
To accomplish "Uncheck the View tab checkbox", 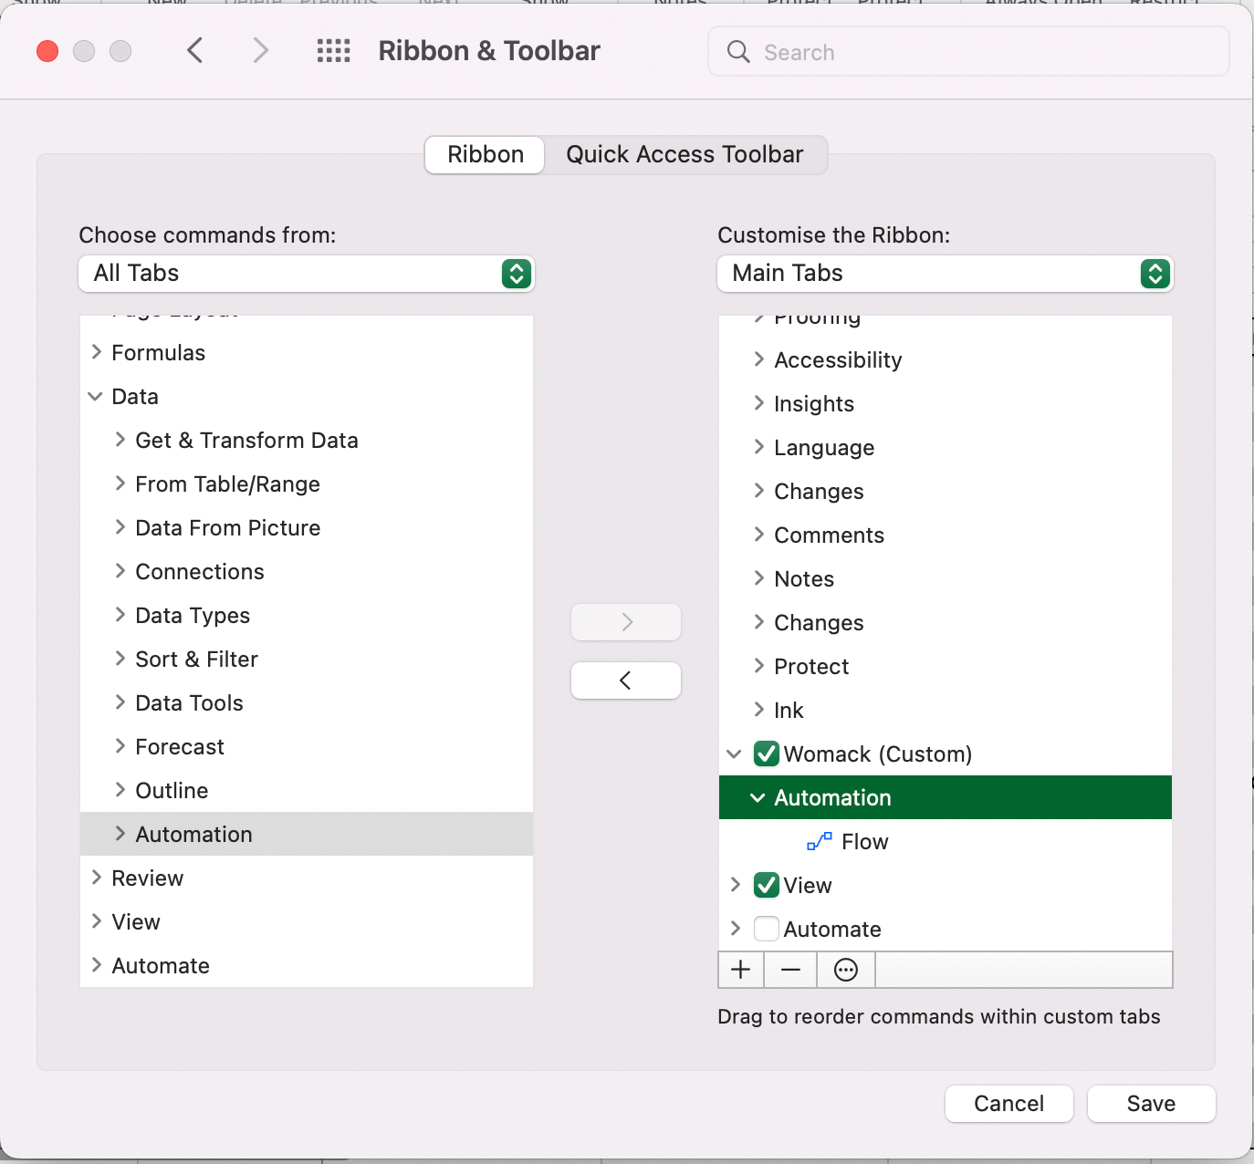I will click(x=767, y=885).
